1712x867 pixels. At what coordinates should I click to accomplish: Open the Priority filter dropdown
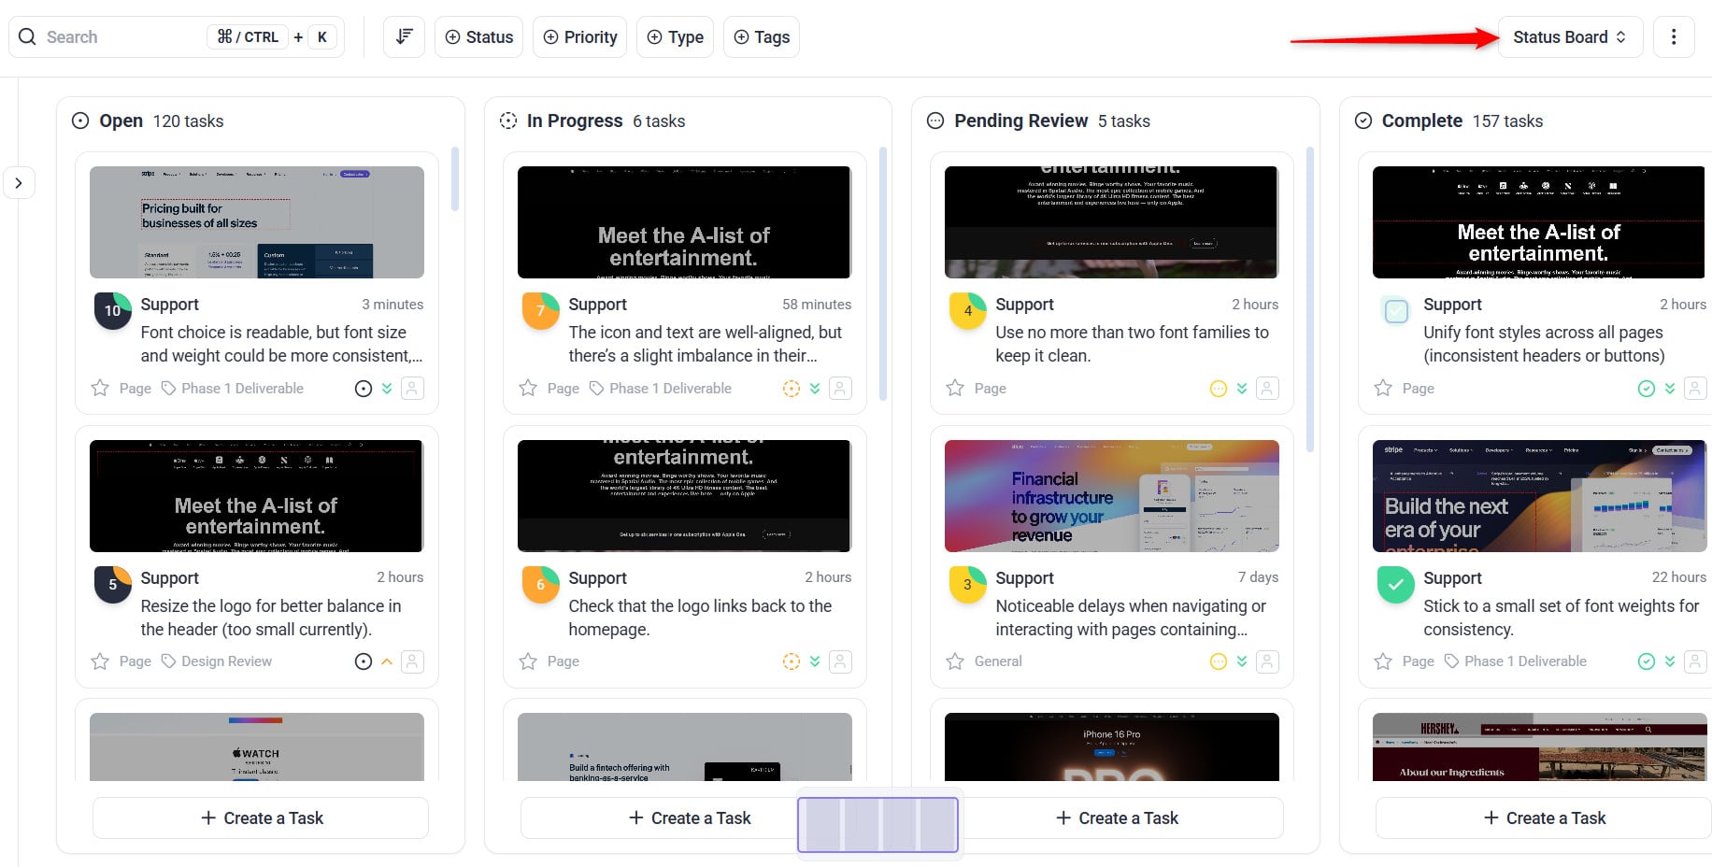(x=579, y=37)
